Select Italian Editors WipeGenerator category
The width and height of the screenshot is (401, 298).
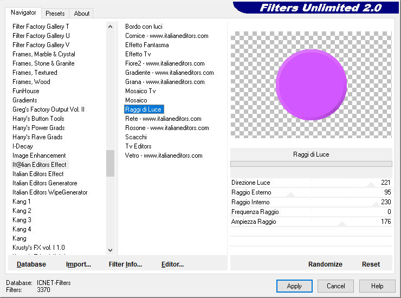pyautogui.click(x=50, y=192)
